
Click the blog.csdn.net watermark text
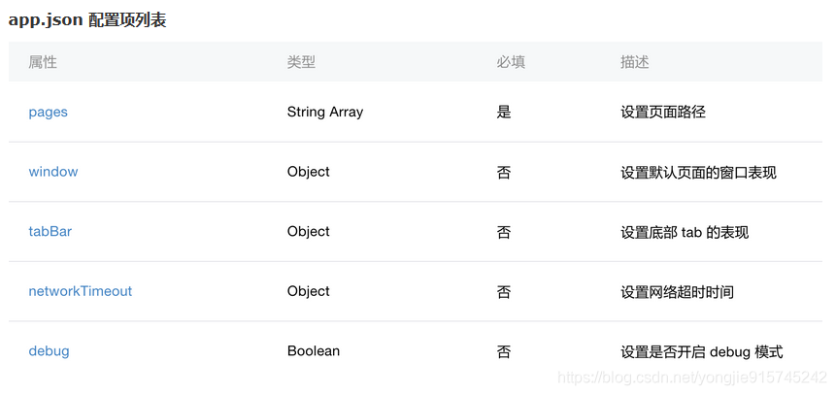[692, 378]
